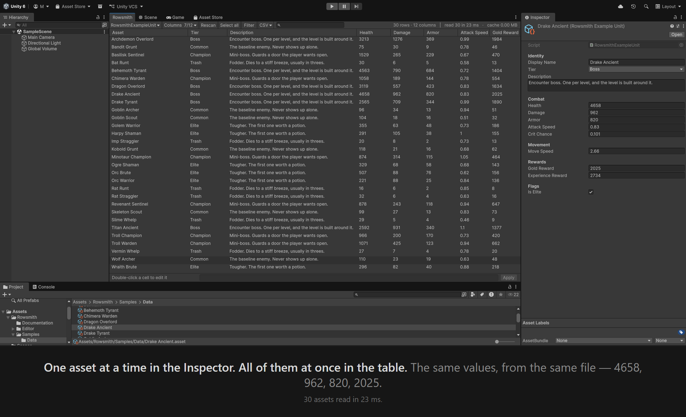The image size is (686, 417).
Task: Open Rowsmith panel three-dot options menu
Action: pos(515,17)
